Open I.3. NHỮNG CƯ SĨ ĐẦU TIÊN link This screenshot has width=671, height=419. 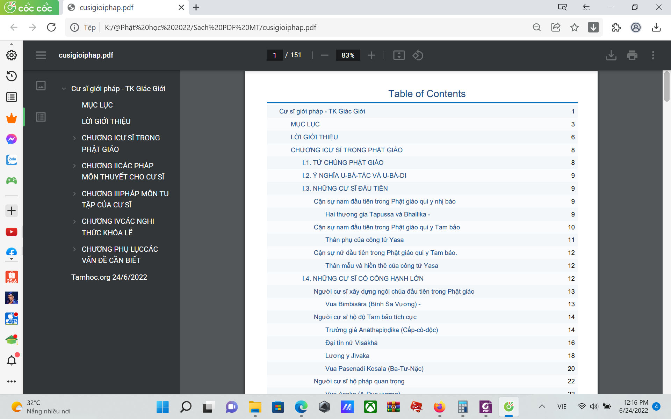345,189
